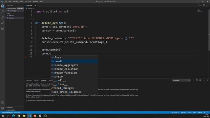Choose 'set_trace_callback' suggestion
This screenshot has width=210, height=118.
coord(74,92)
